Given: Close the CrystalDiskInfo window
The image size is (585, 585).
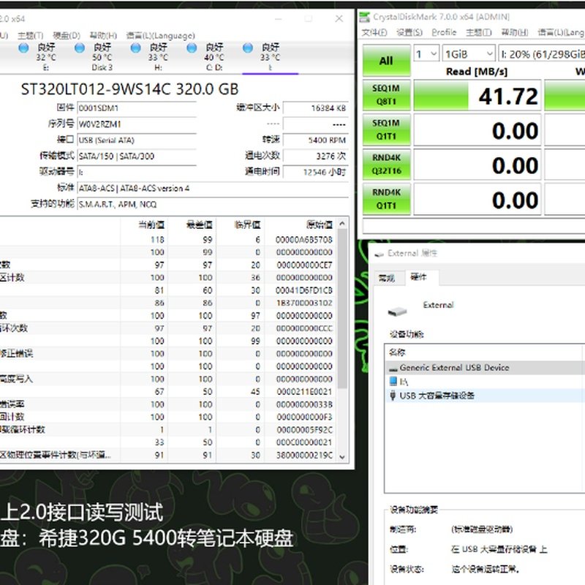Looking at the screenshot, I should tap(339, 19).
